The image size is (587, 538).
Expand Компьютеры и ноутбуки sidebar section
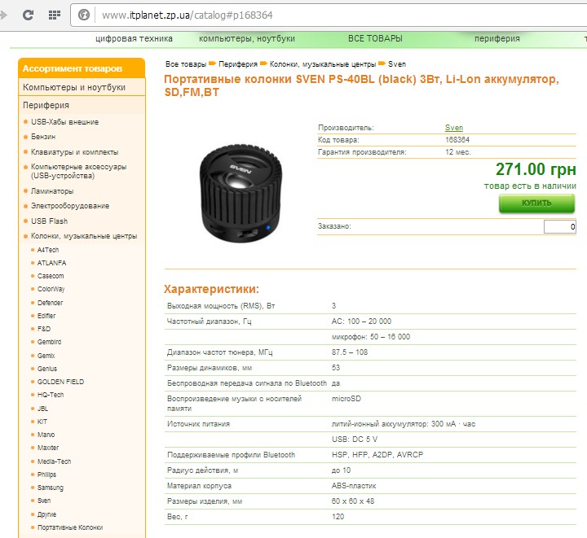[x=74, y=87]
